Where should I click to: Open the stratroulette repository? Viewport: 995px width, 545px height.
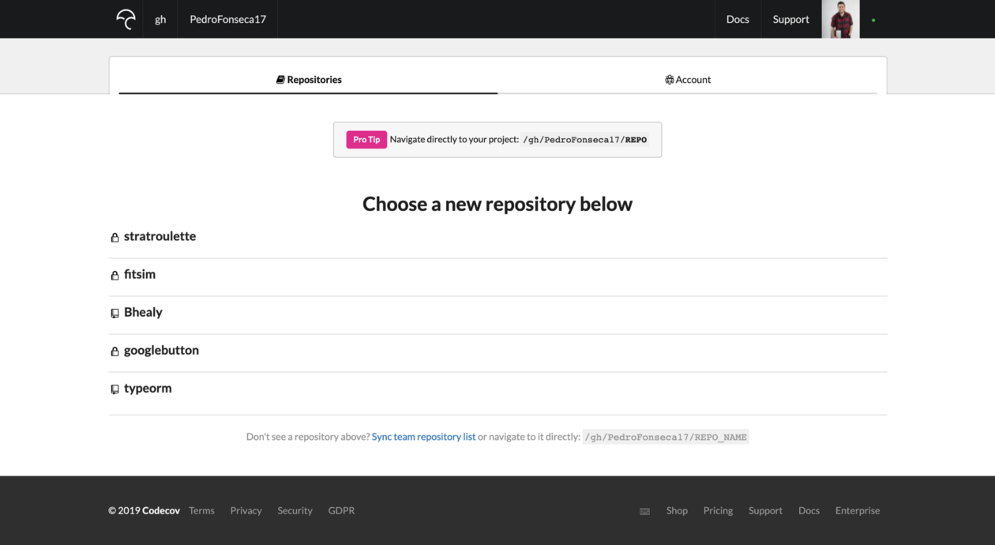coord(160,236)
